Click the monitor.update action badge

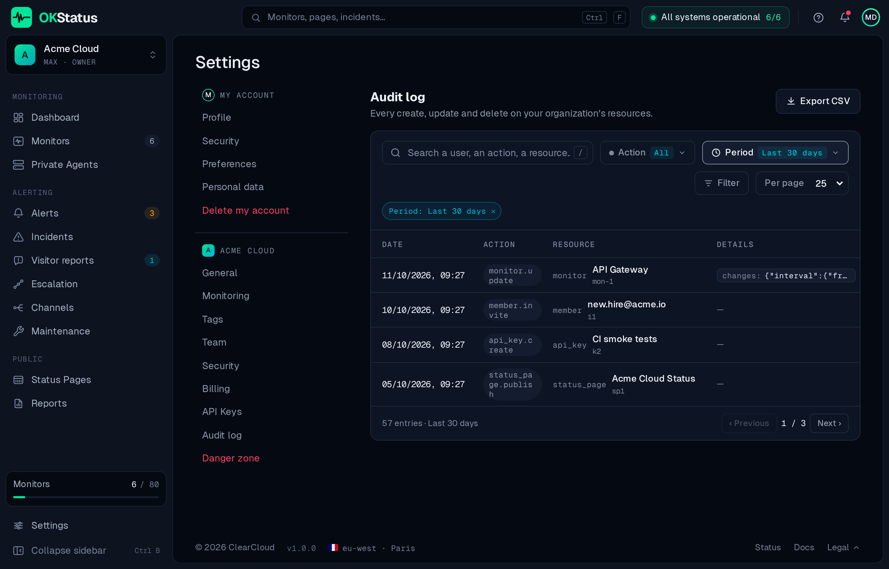[512, 275]
